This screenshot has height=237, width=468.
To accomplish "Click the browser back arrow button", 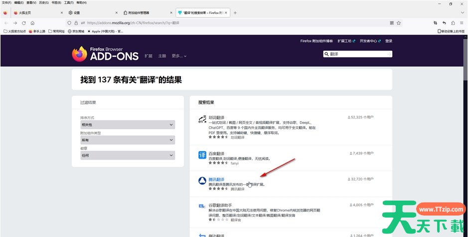I will pos(6,23).
